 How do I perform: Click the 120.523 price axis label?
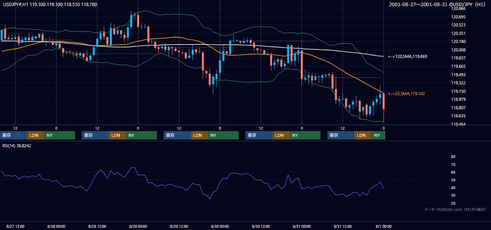pos(459,25)
